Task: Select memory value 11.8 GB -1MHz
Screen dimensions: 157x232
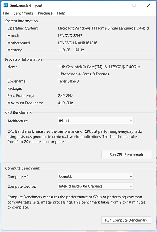Action: click(x=71, y=50)
